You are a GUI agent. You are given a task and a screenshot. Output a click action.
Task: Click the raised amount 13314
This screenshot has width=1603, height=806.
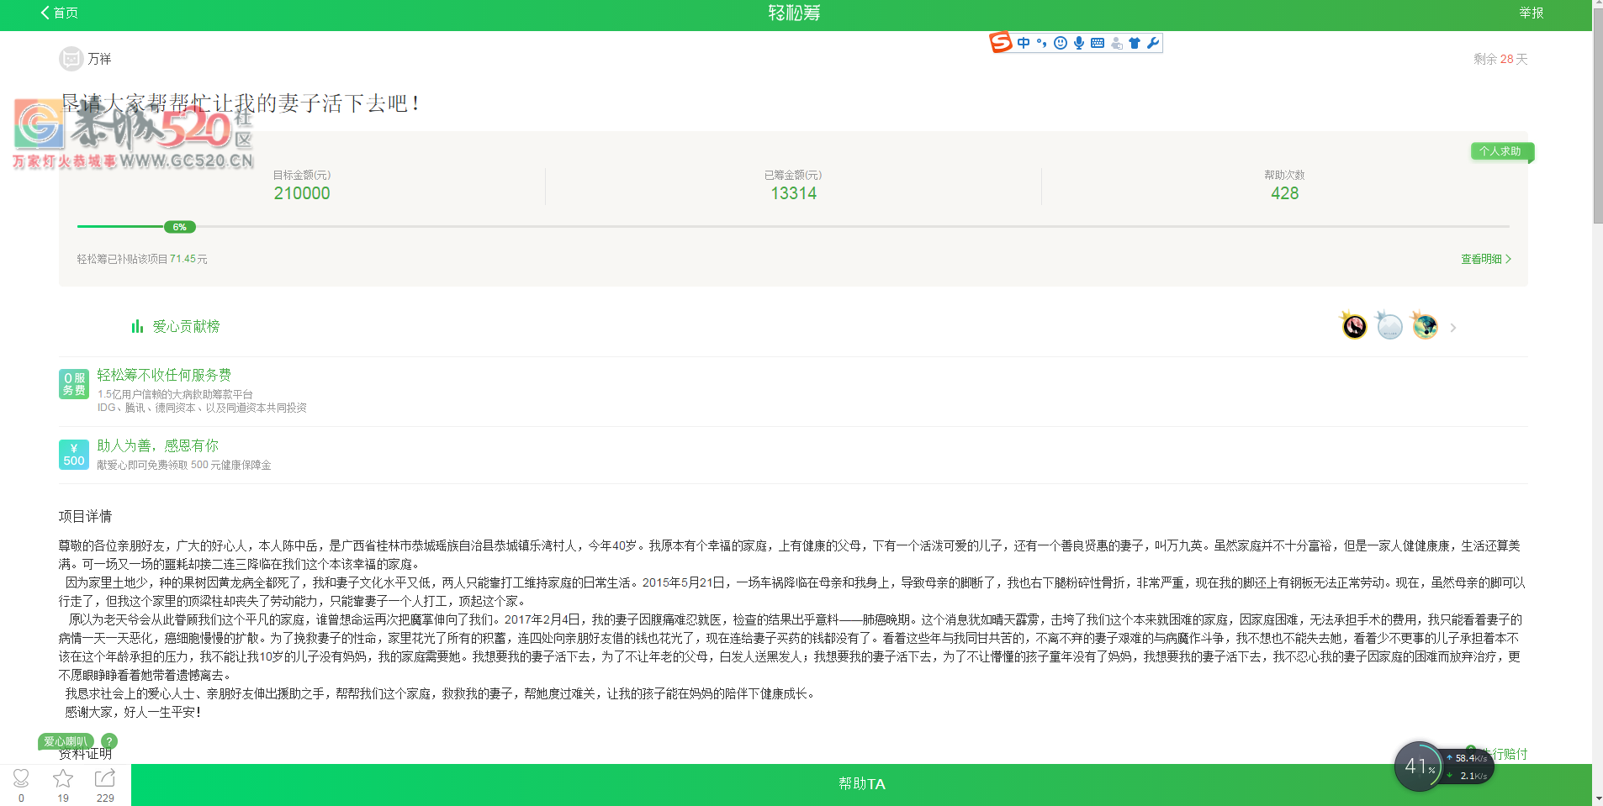pos(793,193)
